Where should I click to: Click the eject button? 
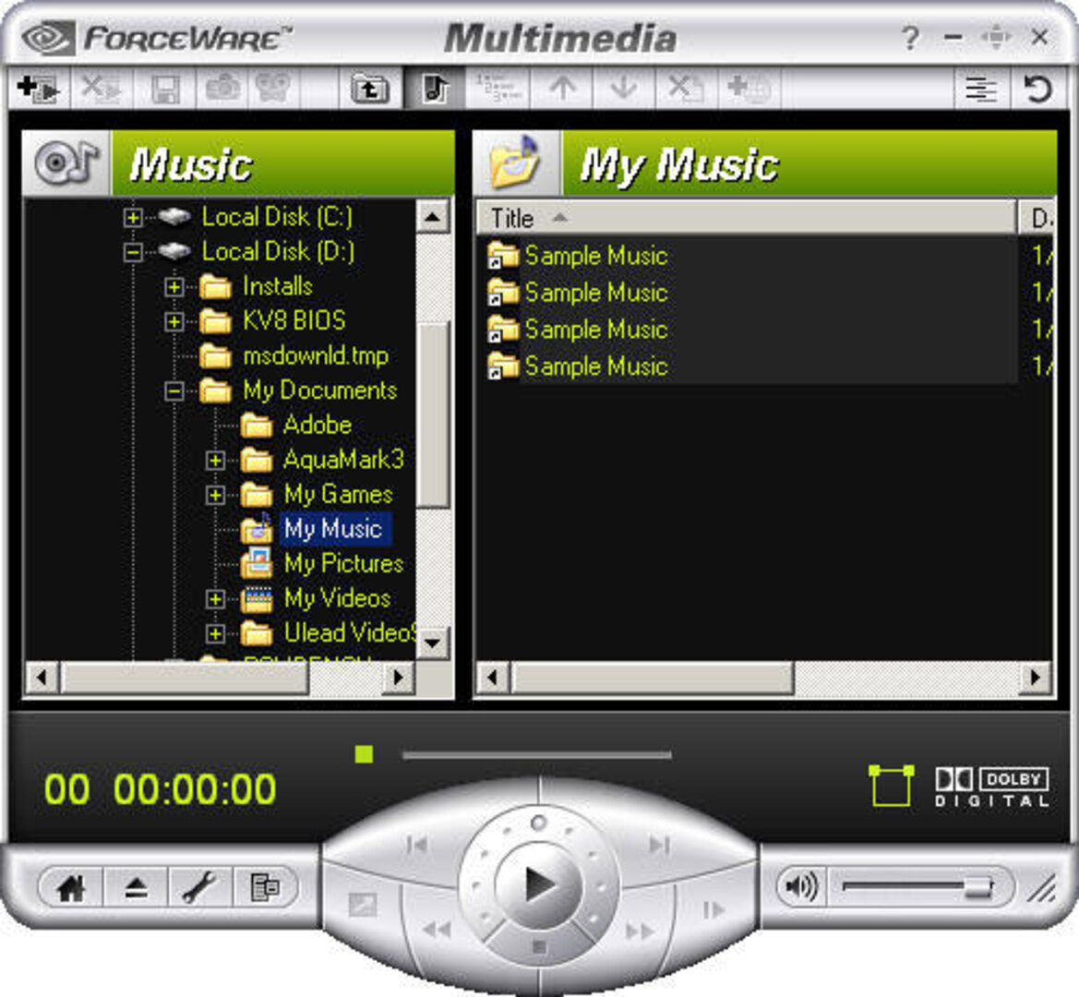[137, 887]
